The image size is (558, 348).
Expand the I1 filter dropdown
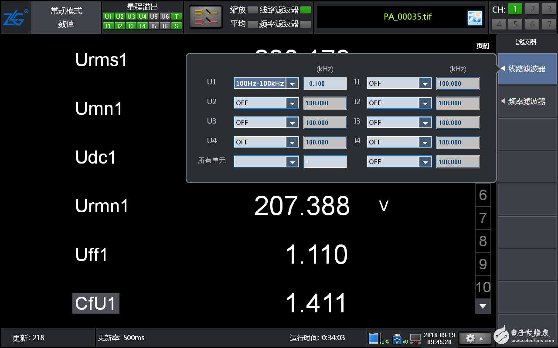425,84
